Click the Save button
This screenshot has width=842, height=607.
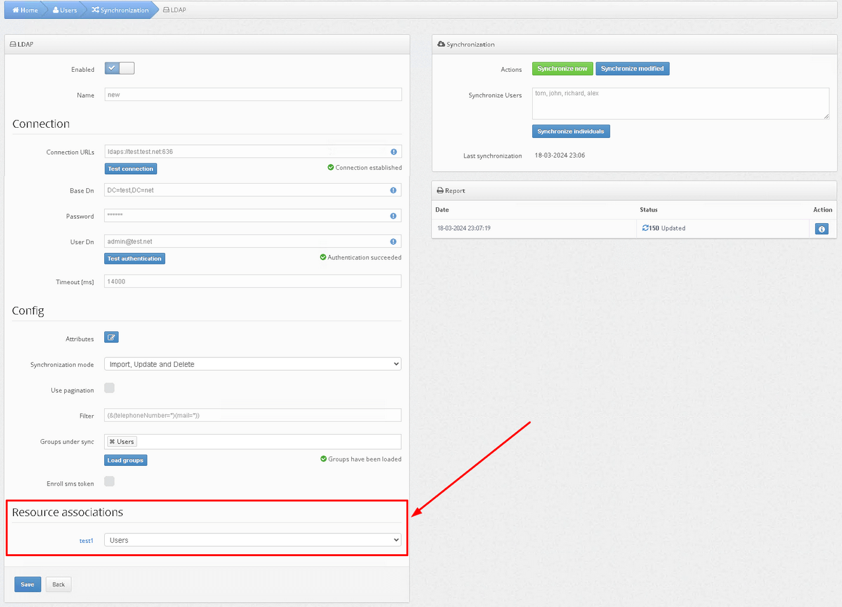coord(28,585)
